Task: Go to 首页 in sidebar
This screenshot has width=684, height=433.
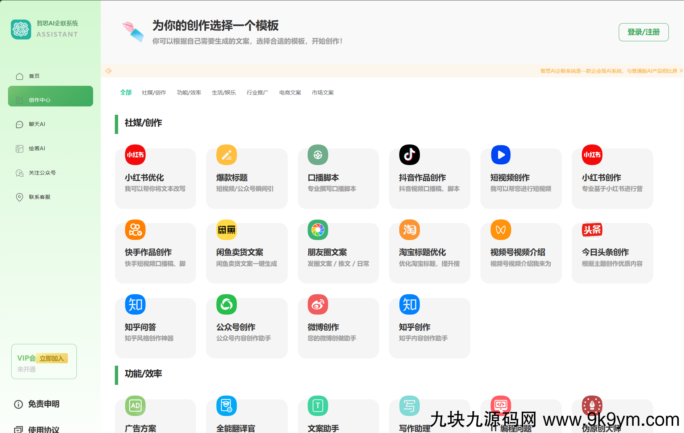Action: [x=50, y=76]
